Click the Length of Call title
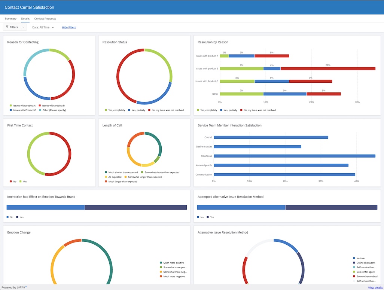384x290 pixels. click(x=112, y=125)
